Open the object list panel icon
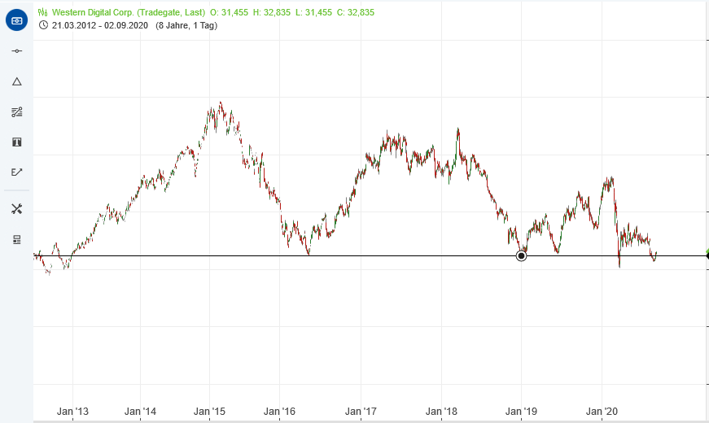Viewport: 709px width, 423px height. [x=17, y=239]
